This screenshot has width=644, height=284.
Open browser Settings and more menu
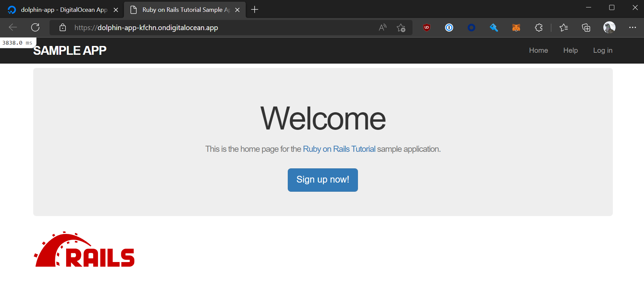click(x=632, y=28)
